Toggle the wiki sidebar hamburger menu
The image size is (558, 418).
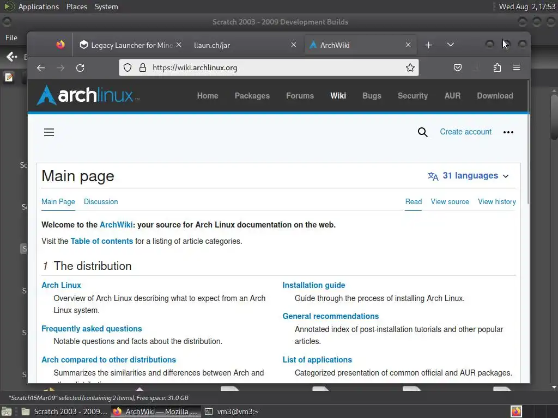[49, 132]
